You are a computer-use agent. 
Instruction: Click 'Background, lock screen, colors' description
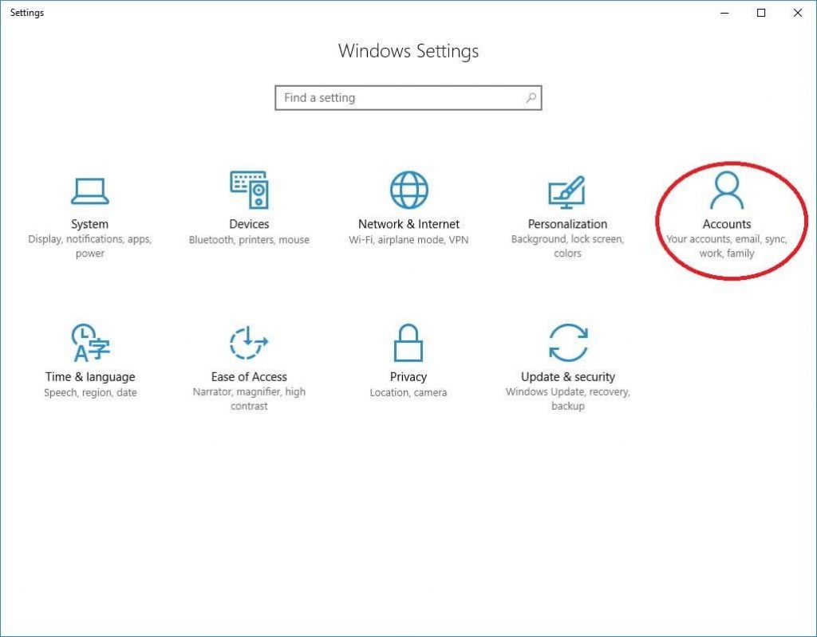pyautogui.click(x=567, y=246)
